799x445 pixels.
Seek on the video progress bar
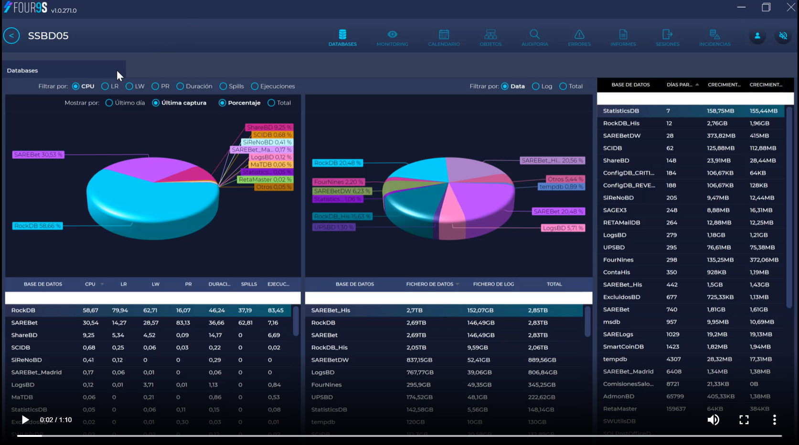[399, 435]
